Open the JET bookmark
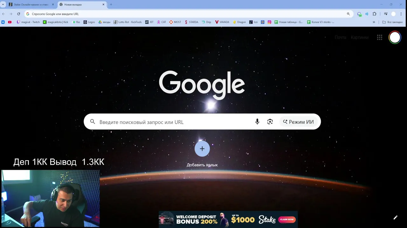This screenshot has width=407, height=228. pyautogui.click(x=149, y=22)
